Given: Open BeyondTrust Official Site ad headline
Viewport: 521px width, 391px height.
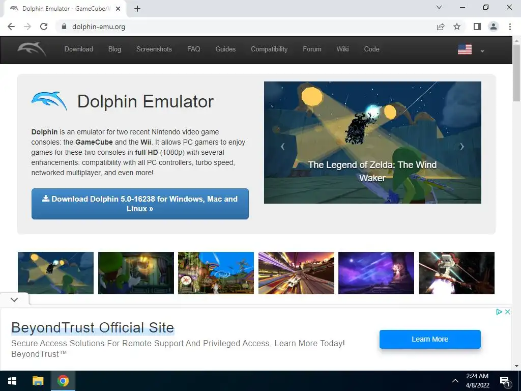Looking at the screenshot, I should (x=93, y=327).
